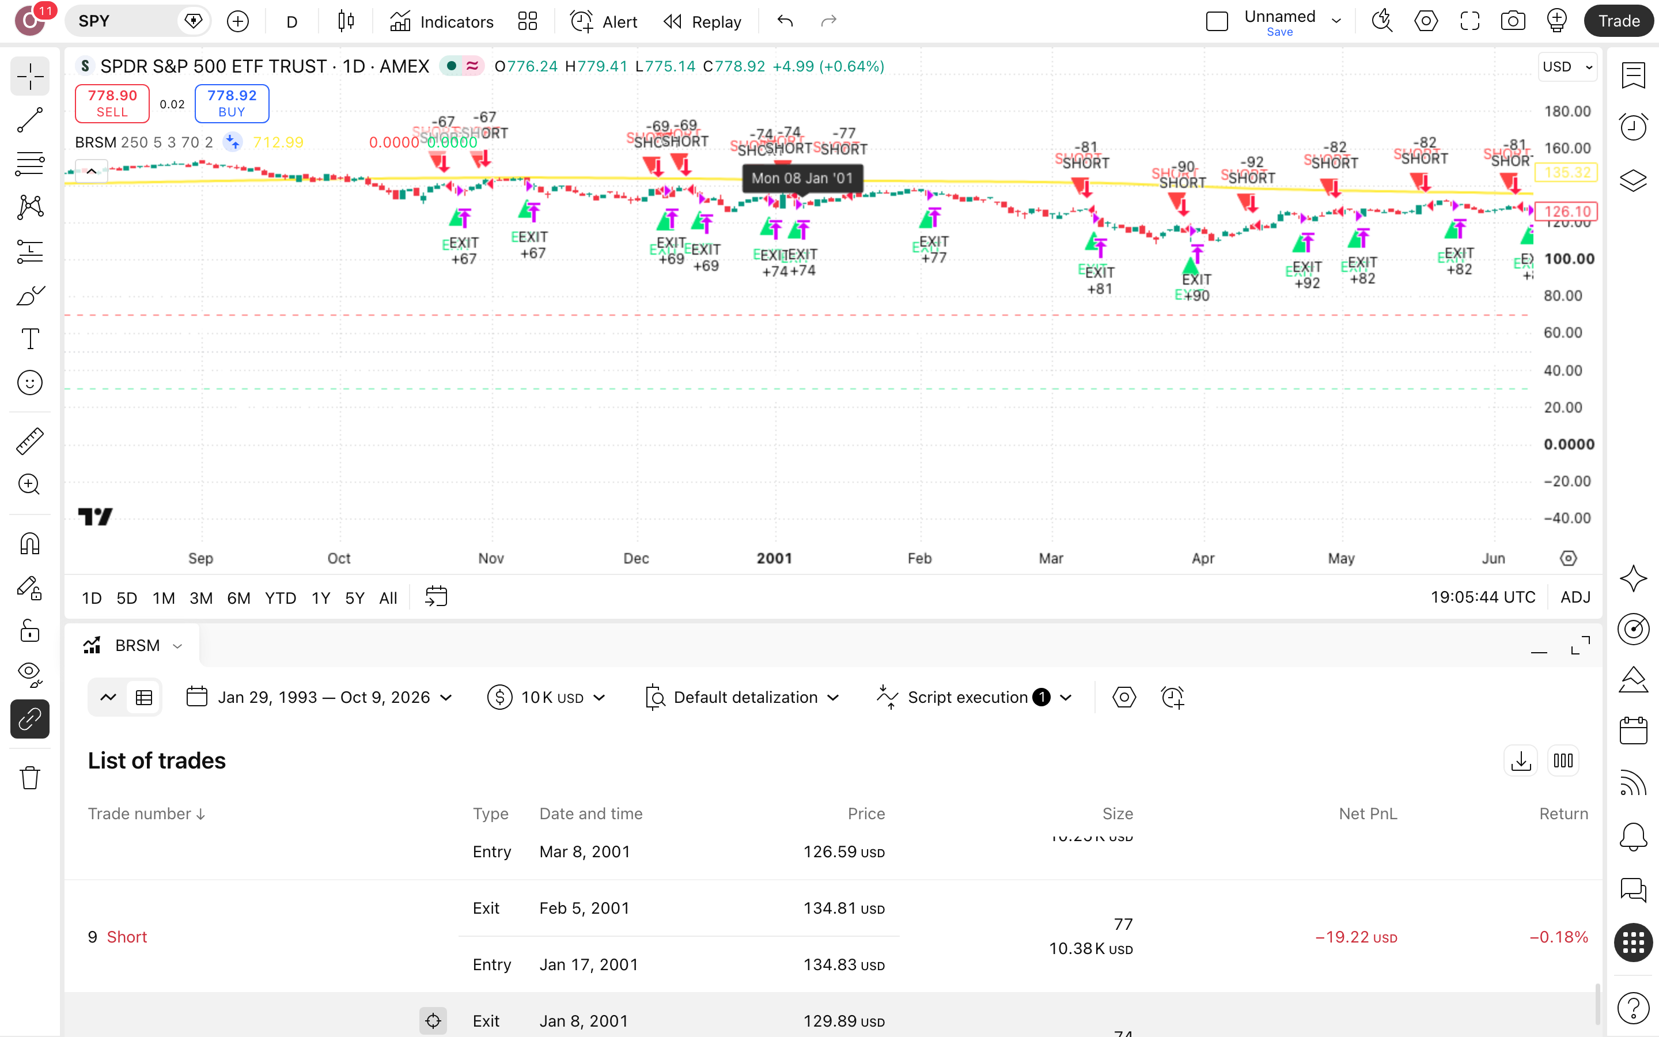The height and width of the screenshot is (1037, 1659).
Task: Open the Unnamed layout dropdown arrow
Action: (x=1336, y=21)
